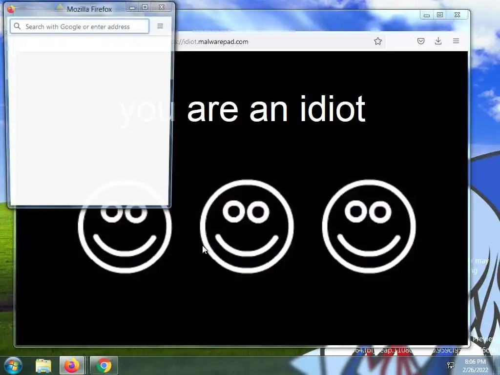
Task: Maximize the large Firefox window
Action: coord(440,15)
